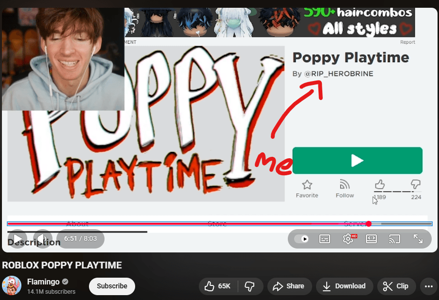Dislike the video
The height and width of the screenshot is (300, 439).
pos(250,286)
